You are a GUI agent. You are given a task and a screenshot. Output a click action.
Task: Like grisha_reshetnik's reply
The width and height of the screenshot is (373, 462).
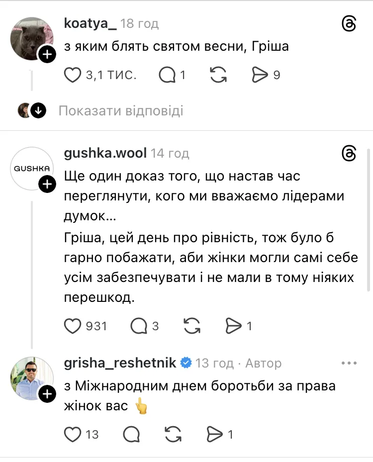[73, 434]
